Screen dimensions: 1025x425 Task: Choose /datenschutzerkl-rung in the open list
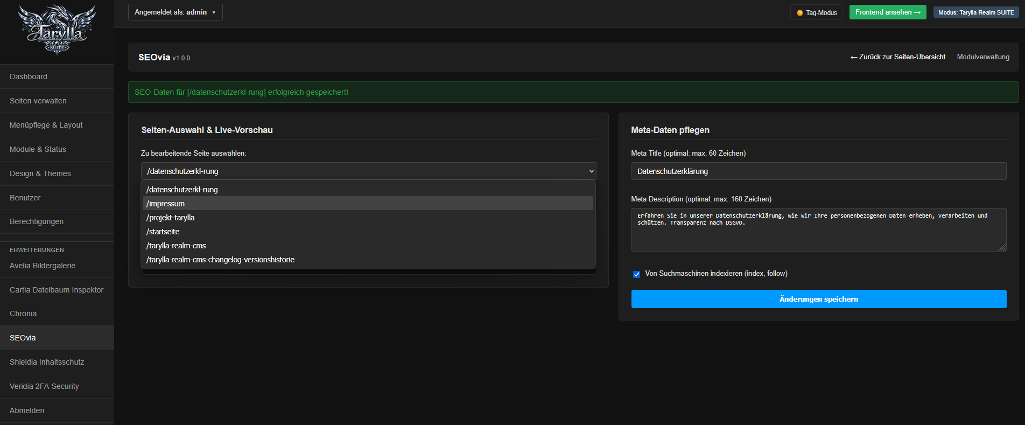coord(368,190)
